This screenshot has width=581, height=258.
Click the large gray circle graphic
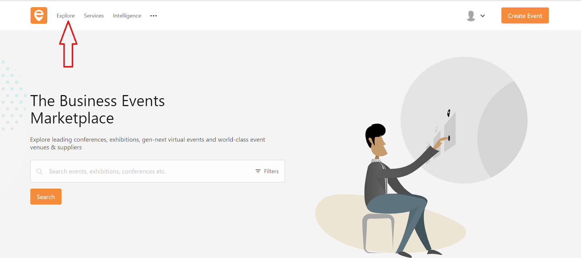point(464,120)
